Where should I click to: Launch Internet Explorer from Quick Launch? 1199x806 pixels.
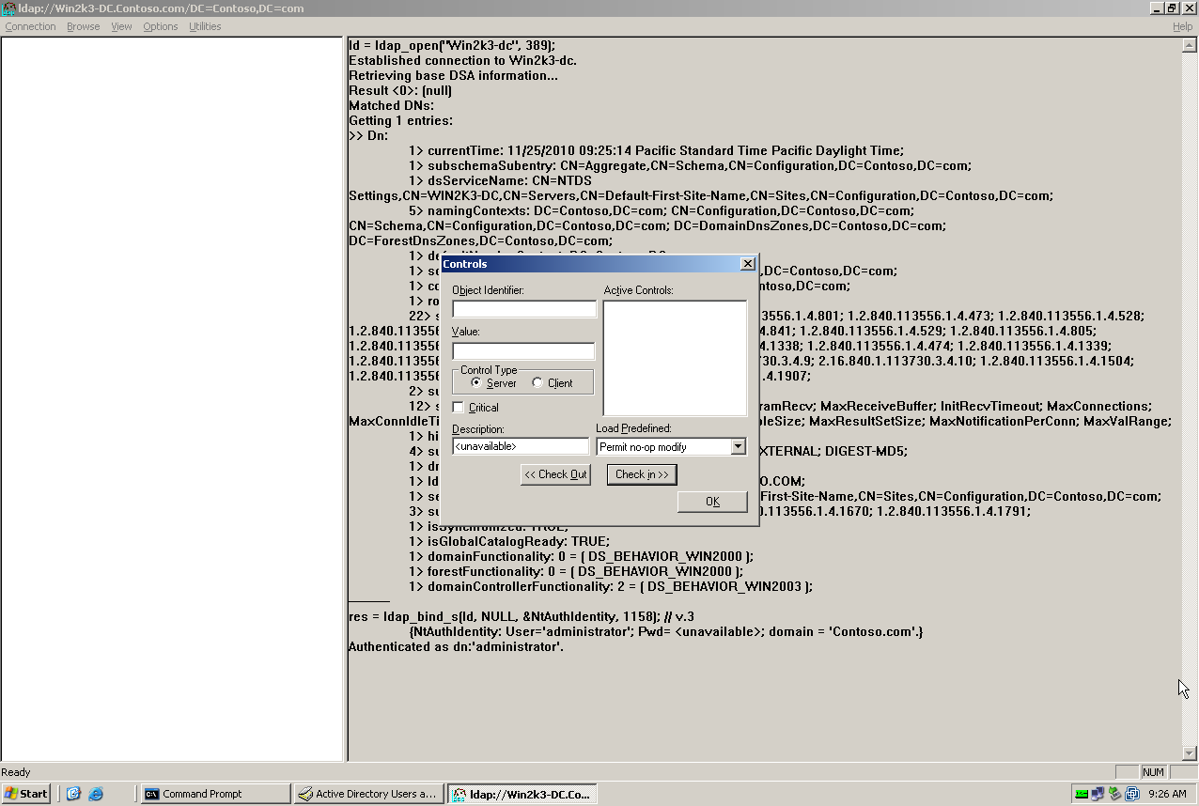pos(94,793)
